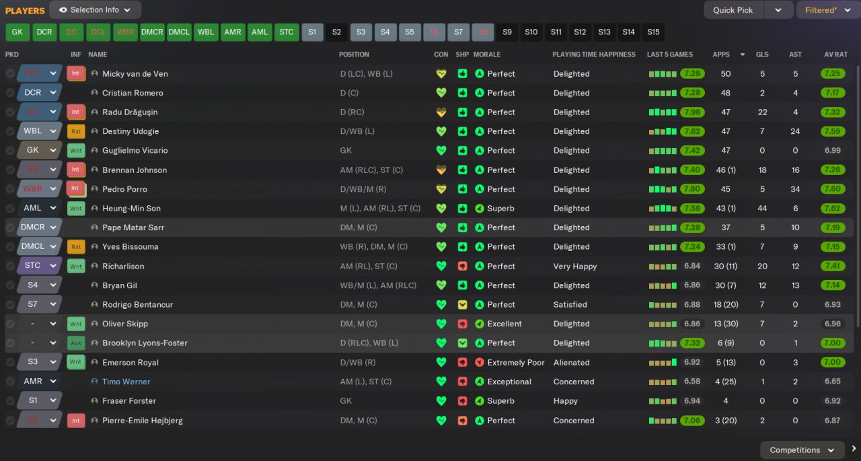Open the Competitions dropdown
The width and height of the screenshot is (861, 461).
(802, 450)
